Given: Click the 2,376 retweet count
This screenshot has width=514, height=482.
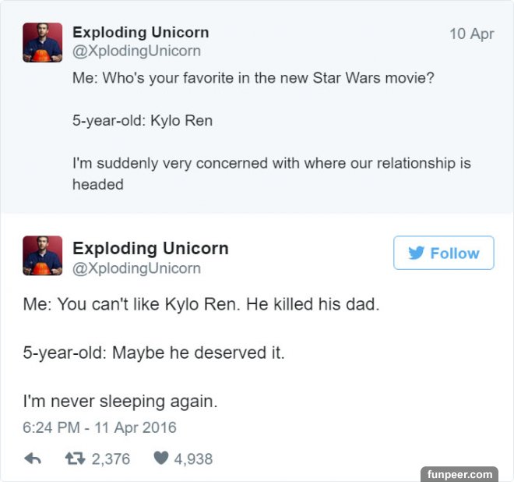Looking at the screenshot, I should pyautogui.click(x=111, y=459).
